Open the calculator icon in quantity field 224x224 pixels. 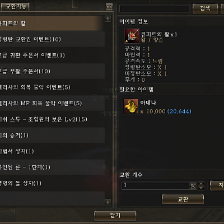193,185
